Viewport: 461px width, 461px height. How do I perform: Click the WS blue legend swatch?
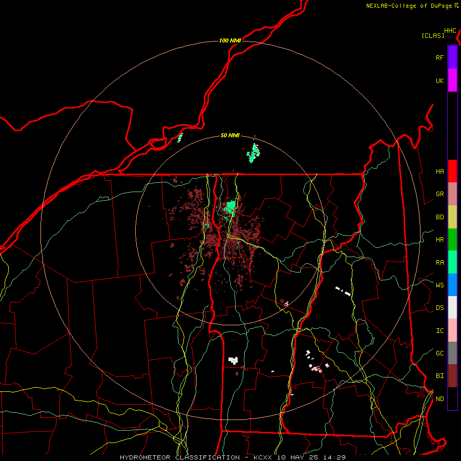[452, 285]
